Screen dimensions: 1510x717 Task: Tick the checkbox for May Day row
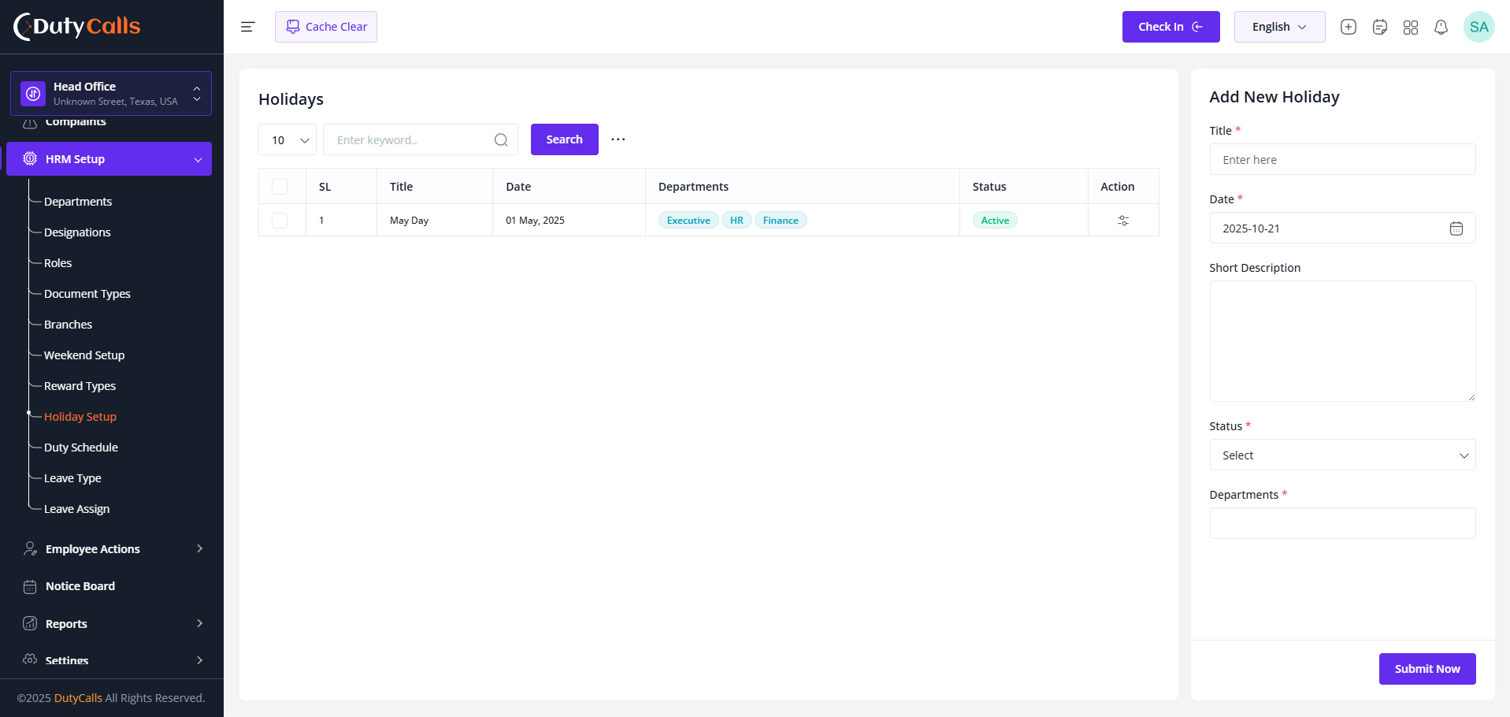[280, 221]
